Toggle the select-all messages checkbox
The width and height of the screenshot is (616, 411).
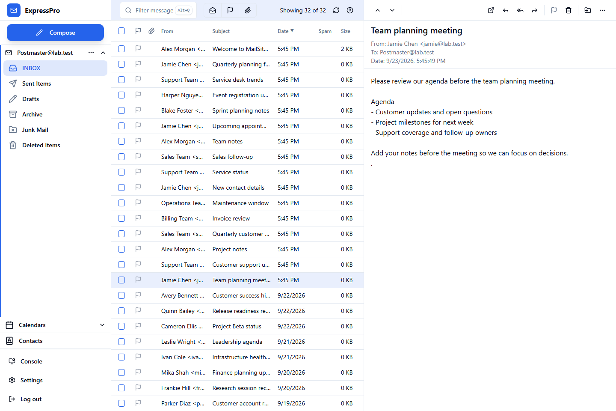coord(121,31)
